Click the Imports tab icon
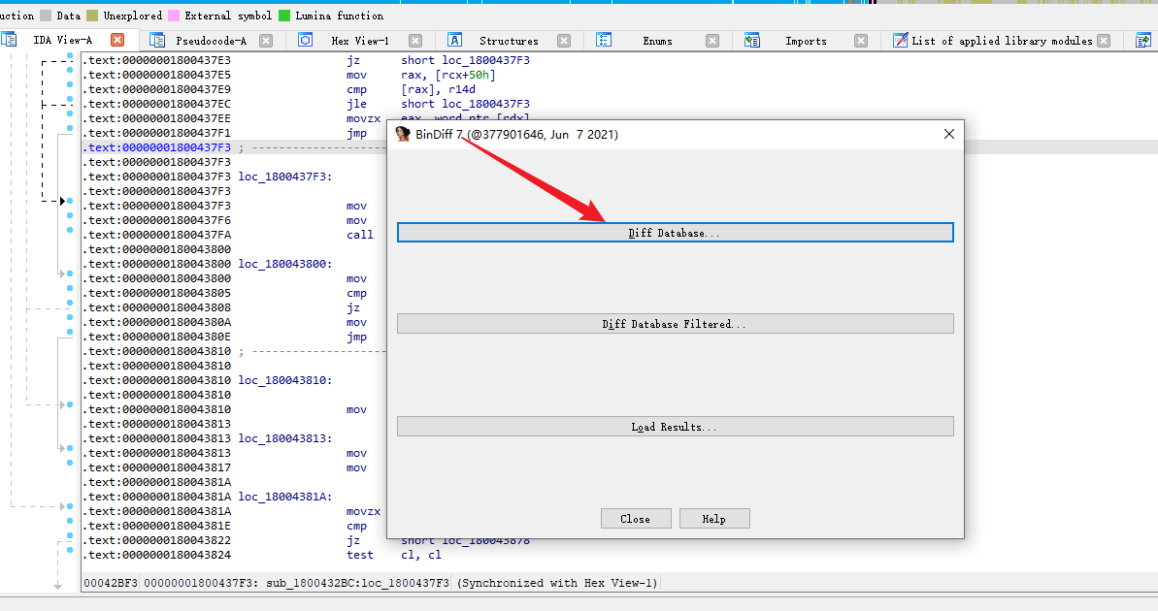 (x=752, y=41)
